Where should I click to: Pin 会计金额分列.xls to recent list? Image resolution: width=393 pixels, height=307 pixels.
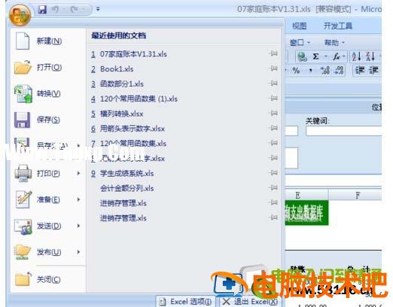273,187
